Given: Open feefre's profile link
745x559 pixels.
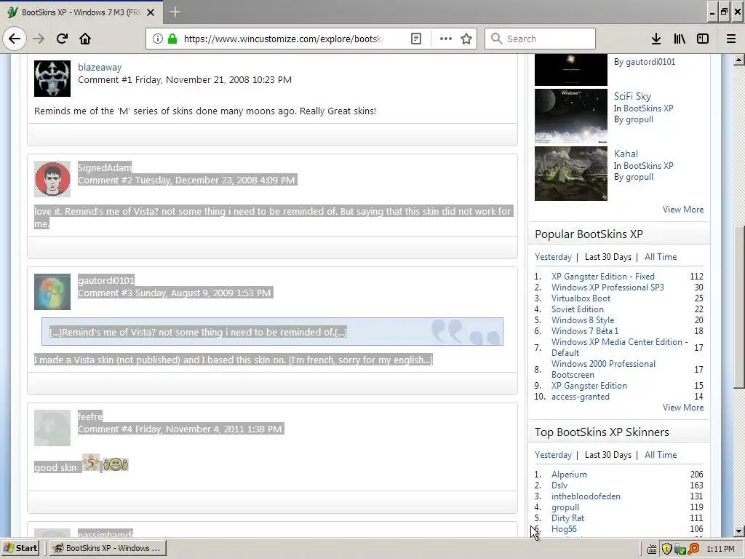Looking at the screenshot, I should pos(90,416).
